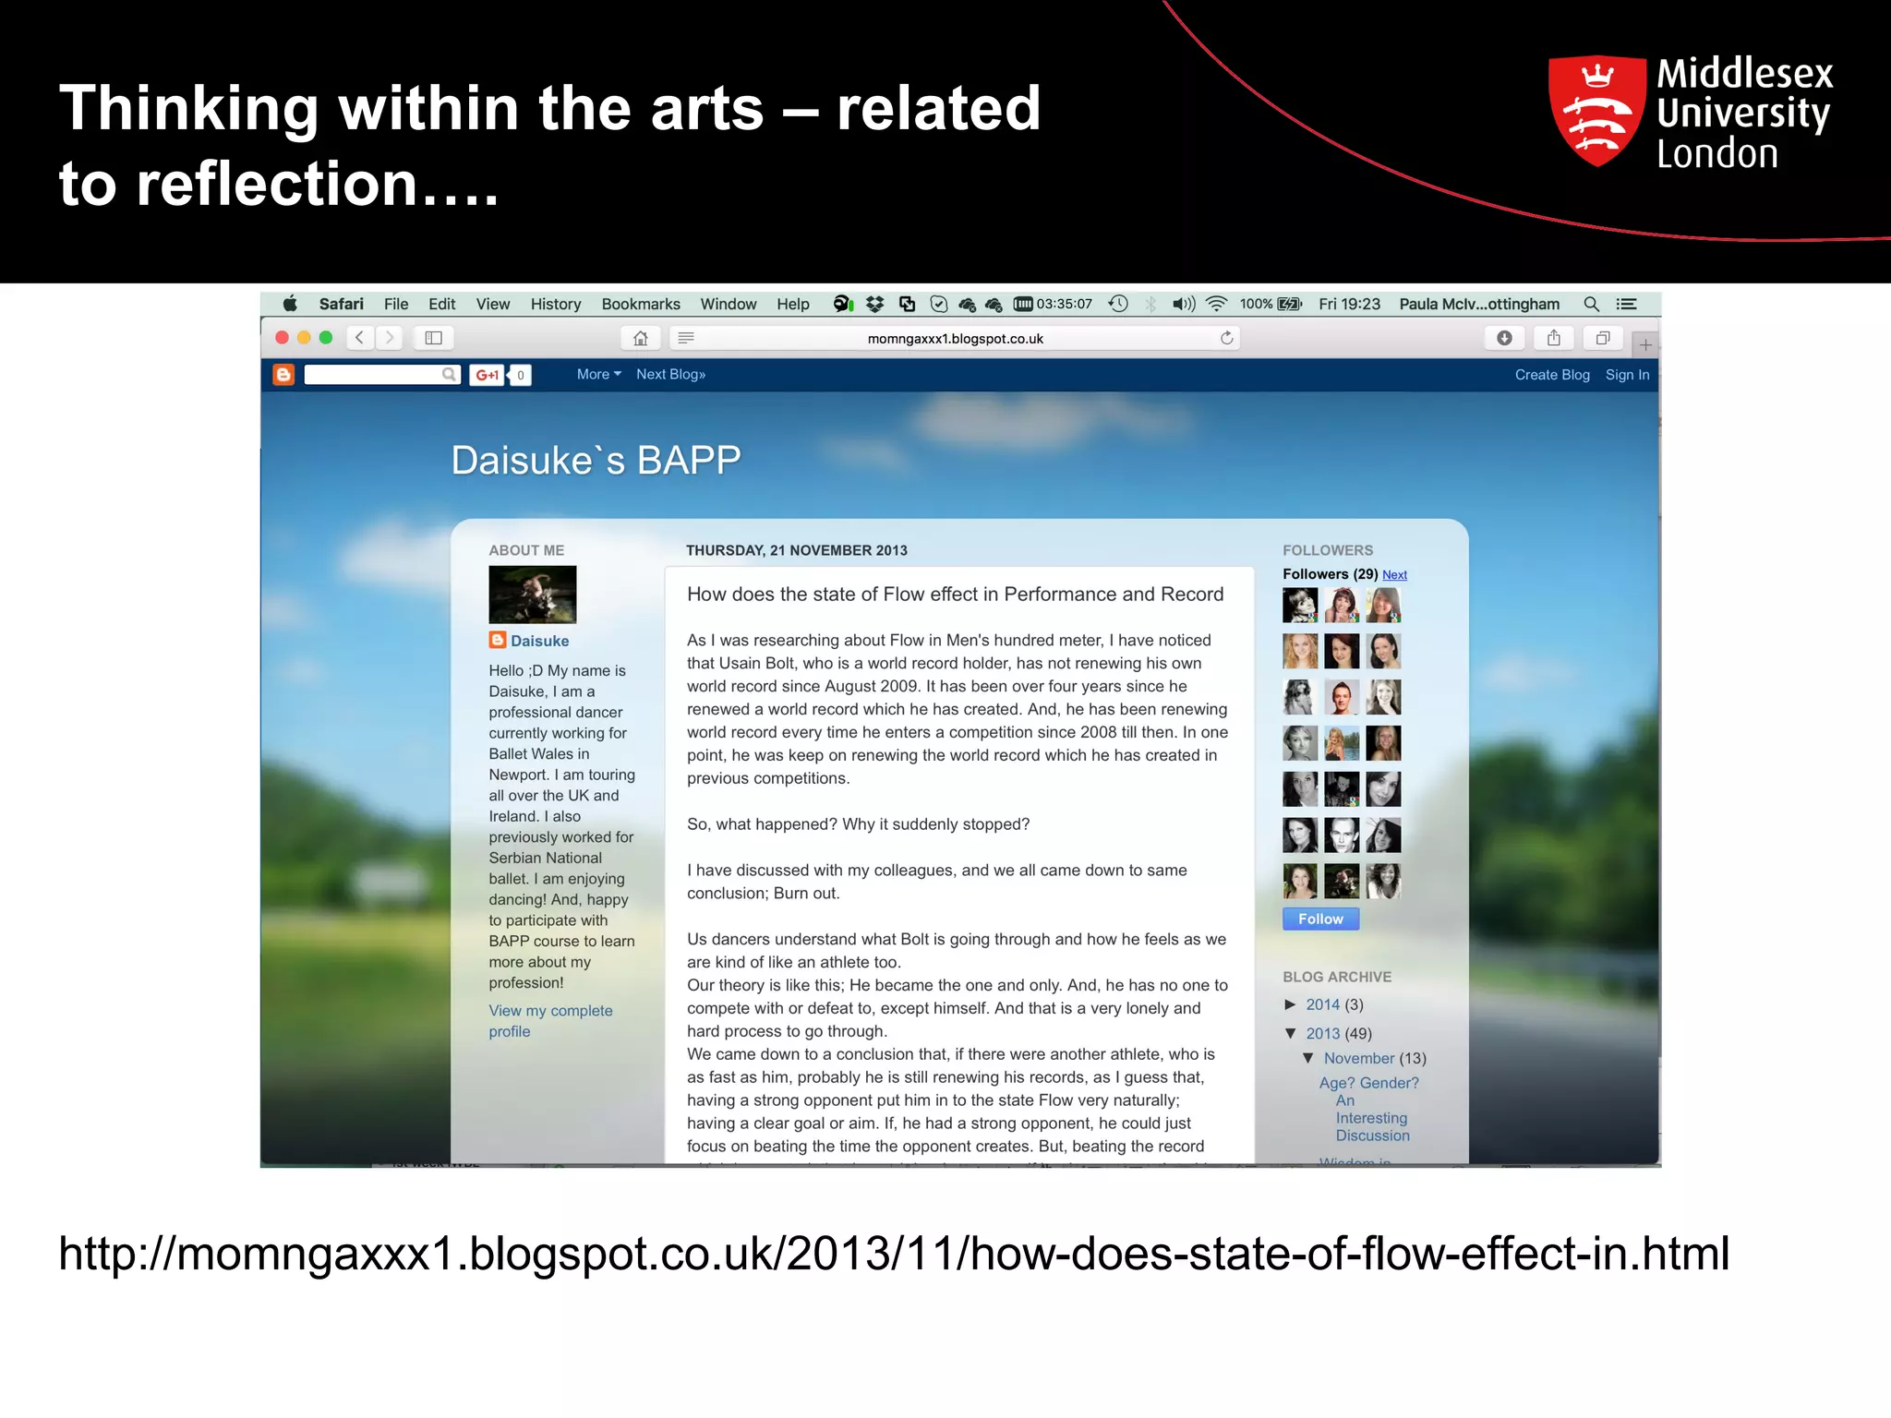Show all tabs in Safari

(x=1603, y=338)
